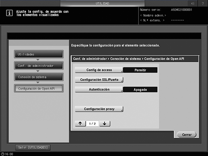The height and width of the screenshot is (156, 208).
Task: Click the breadcrumb path Configuración de Open API
Action: (164, 59)
